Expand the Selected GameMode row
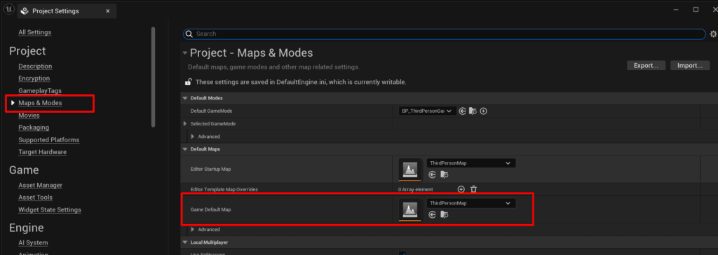Screen dimensions: 718x255 [185, 123]
